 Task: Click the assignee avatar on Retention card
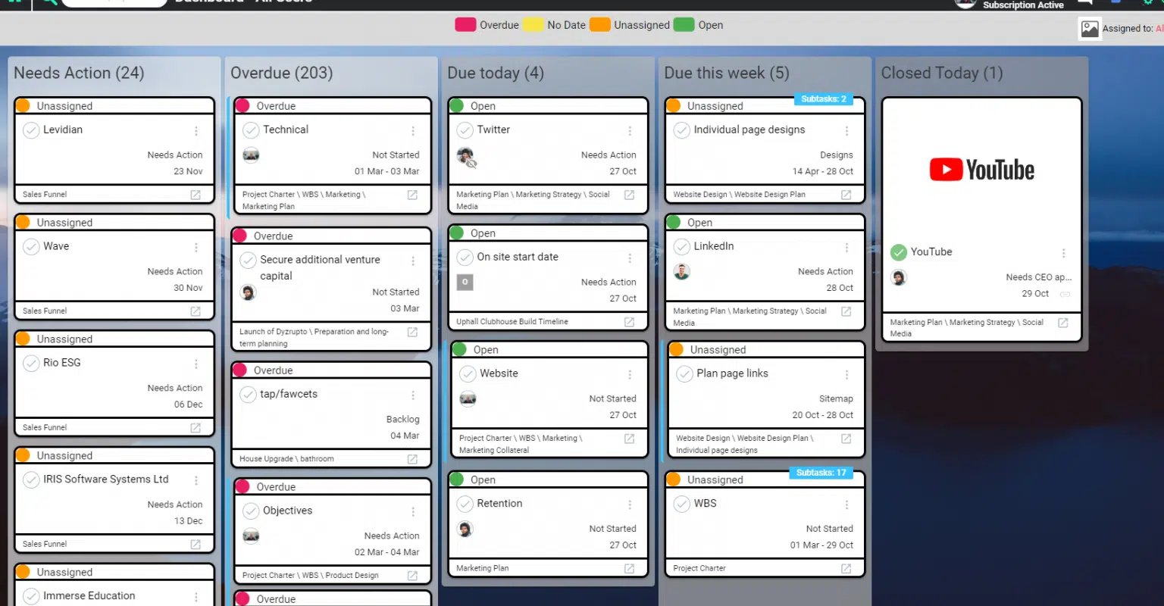[465, 529]
